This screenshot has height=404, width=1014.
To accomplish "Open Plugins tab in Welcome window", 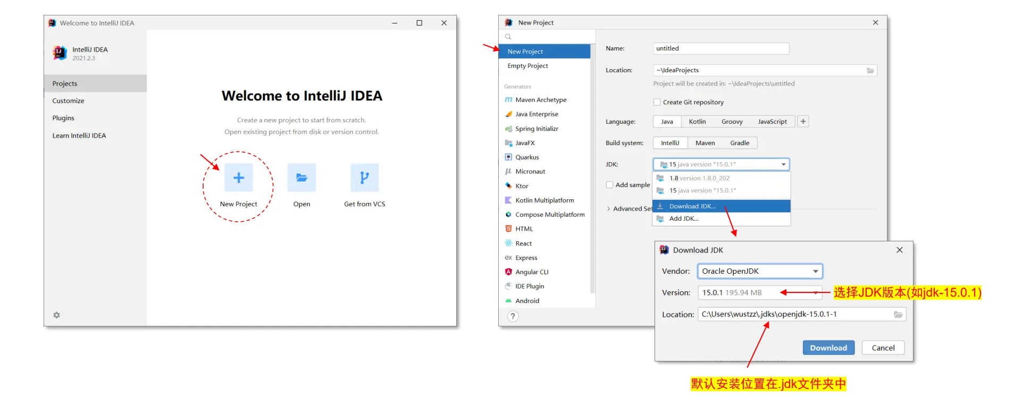I will point(95,118).
